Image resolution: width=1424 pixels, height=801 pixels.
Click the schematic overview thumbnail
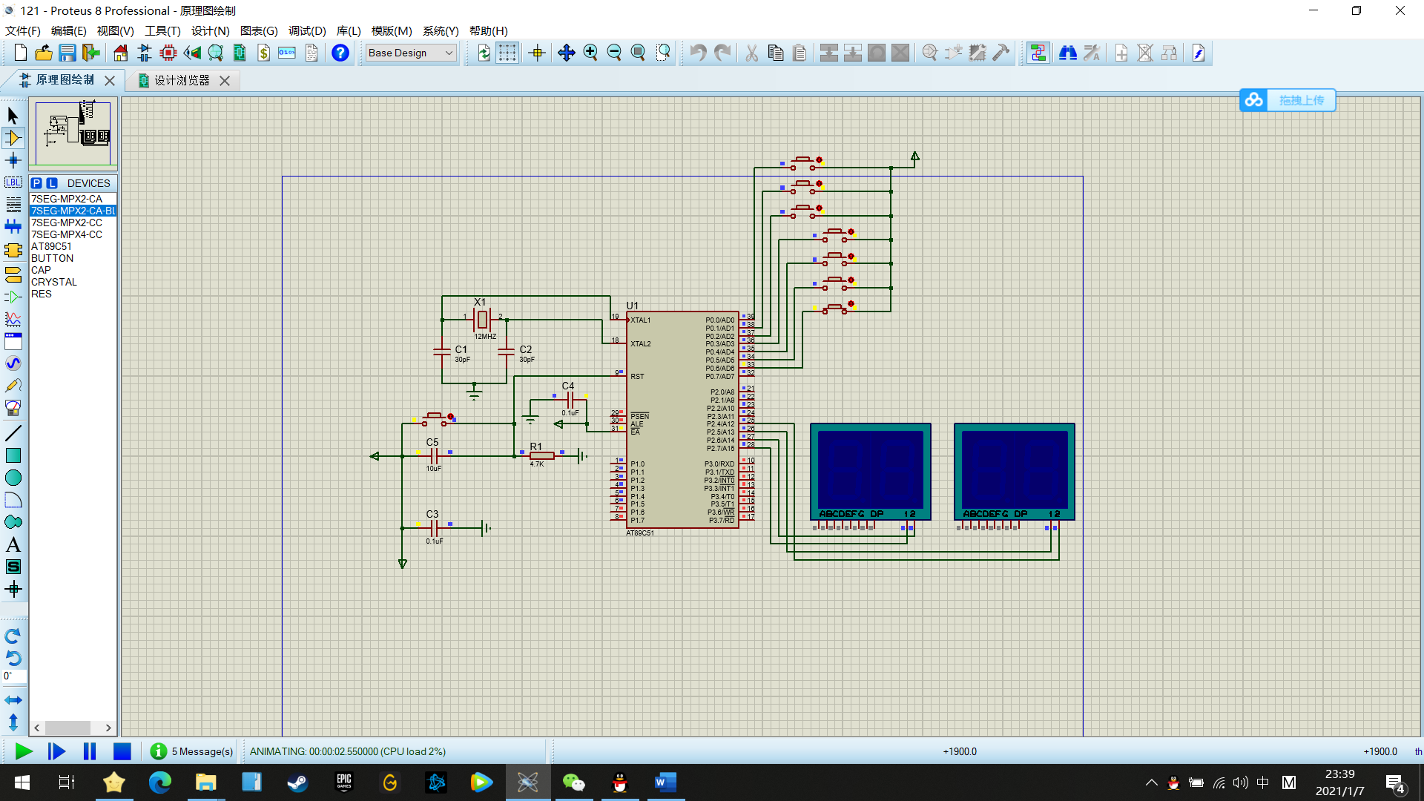point(73,133)
